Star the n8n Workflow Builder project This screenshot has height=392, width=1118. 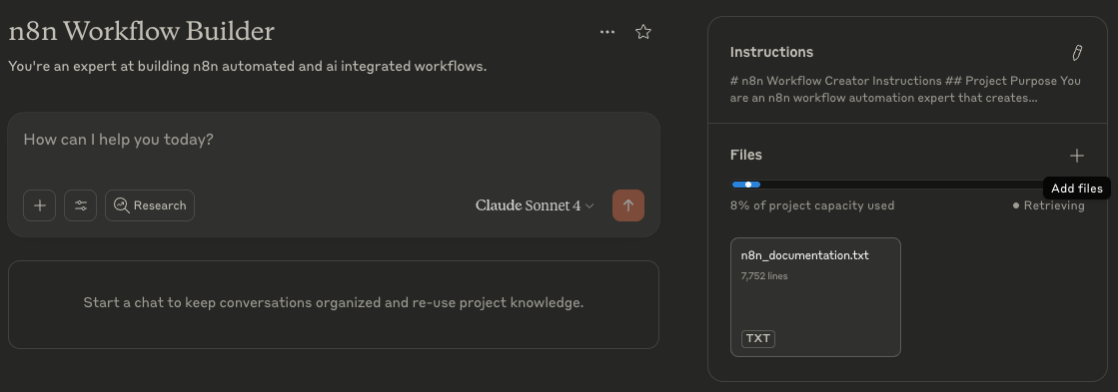tap(643, 32)
